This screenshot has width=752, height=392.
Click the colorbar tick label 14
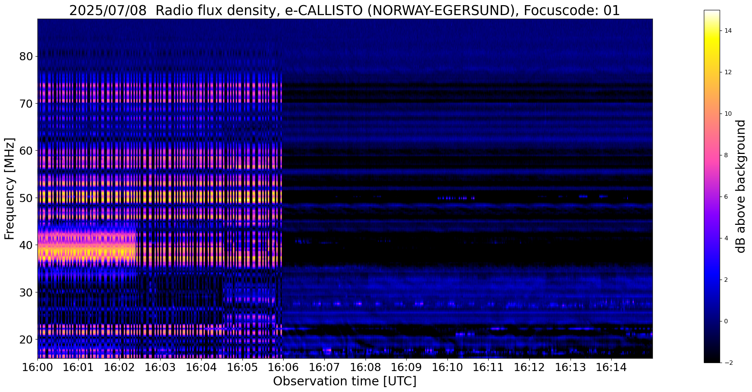[x=728, y=30]
